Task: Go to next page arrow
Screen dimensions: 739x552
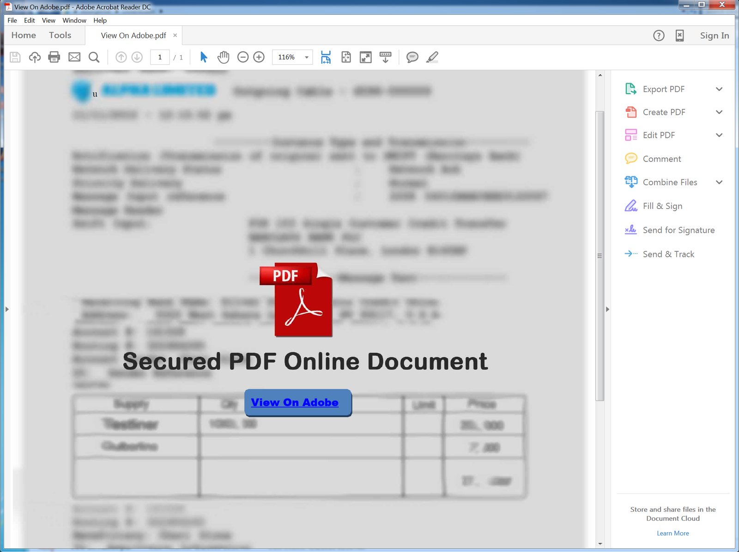Action: pyautogui.click(x=137, y=57)
